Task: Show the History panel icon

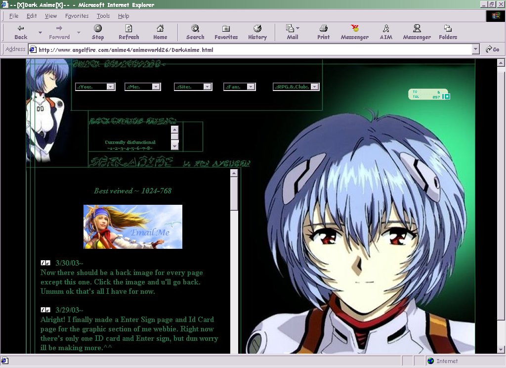Action: click(x=257, y=29)
